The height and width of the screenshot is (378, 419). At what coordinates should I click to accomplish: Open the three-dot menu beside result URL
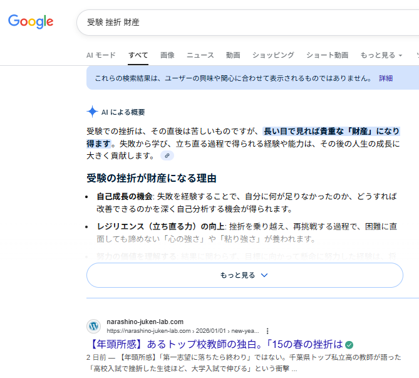point(267,330)
